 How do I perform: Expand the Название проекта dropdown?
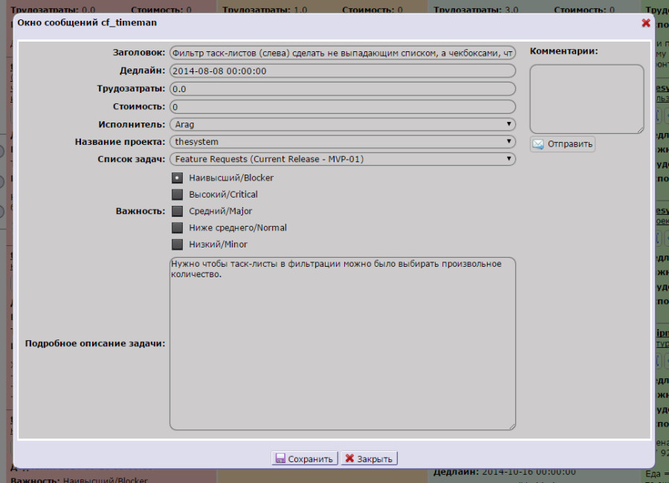342,141
